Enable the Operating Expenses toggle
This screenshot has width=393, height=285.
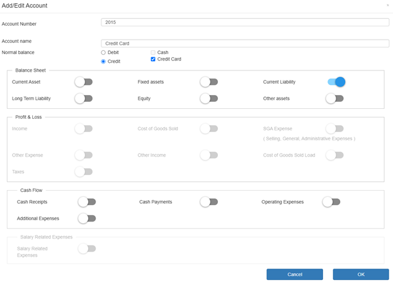(x=331, y=202)
